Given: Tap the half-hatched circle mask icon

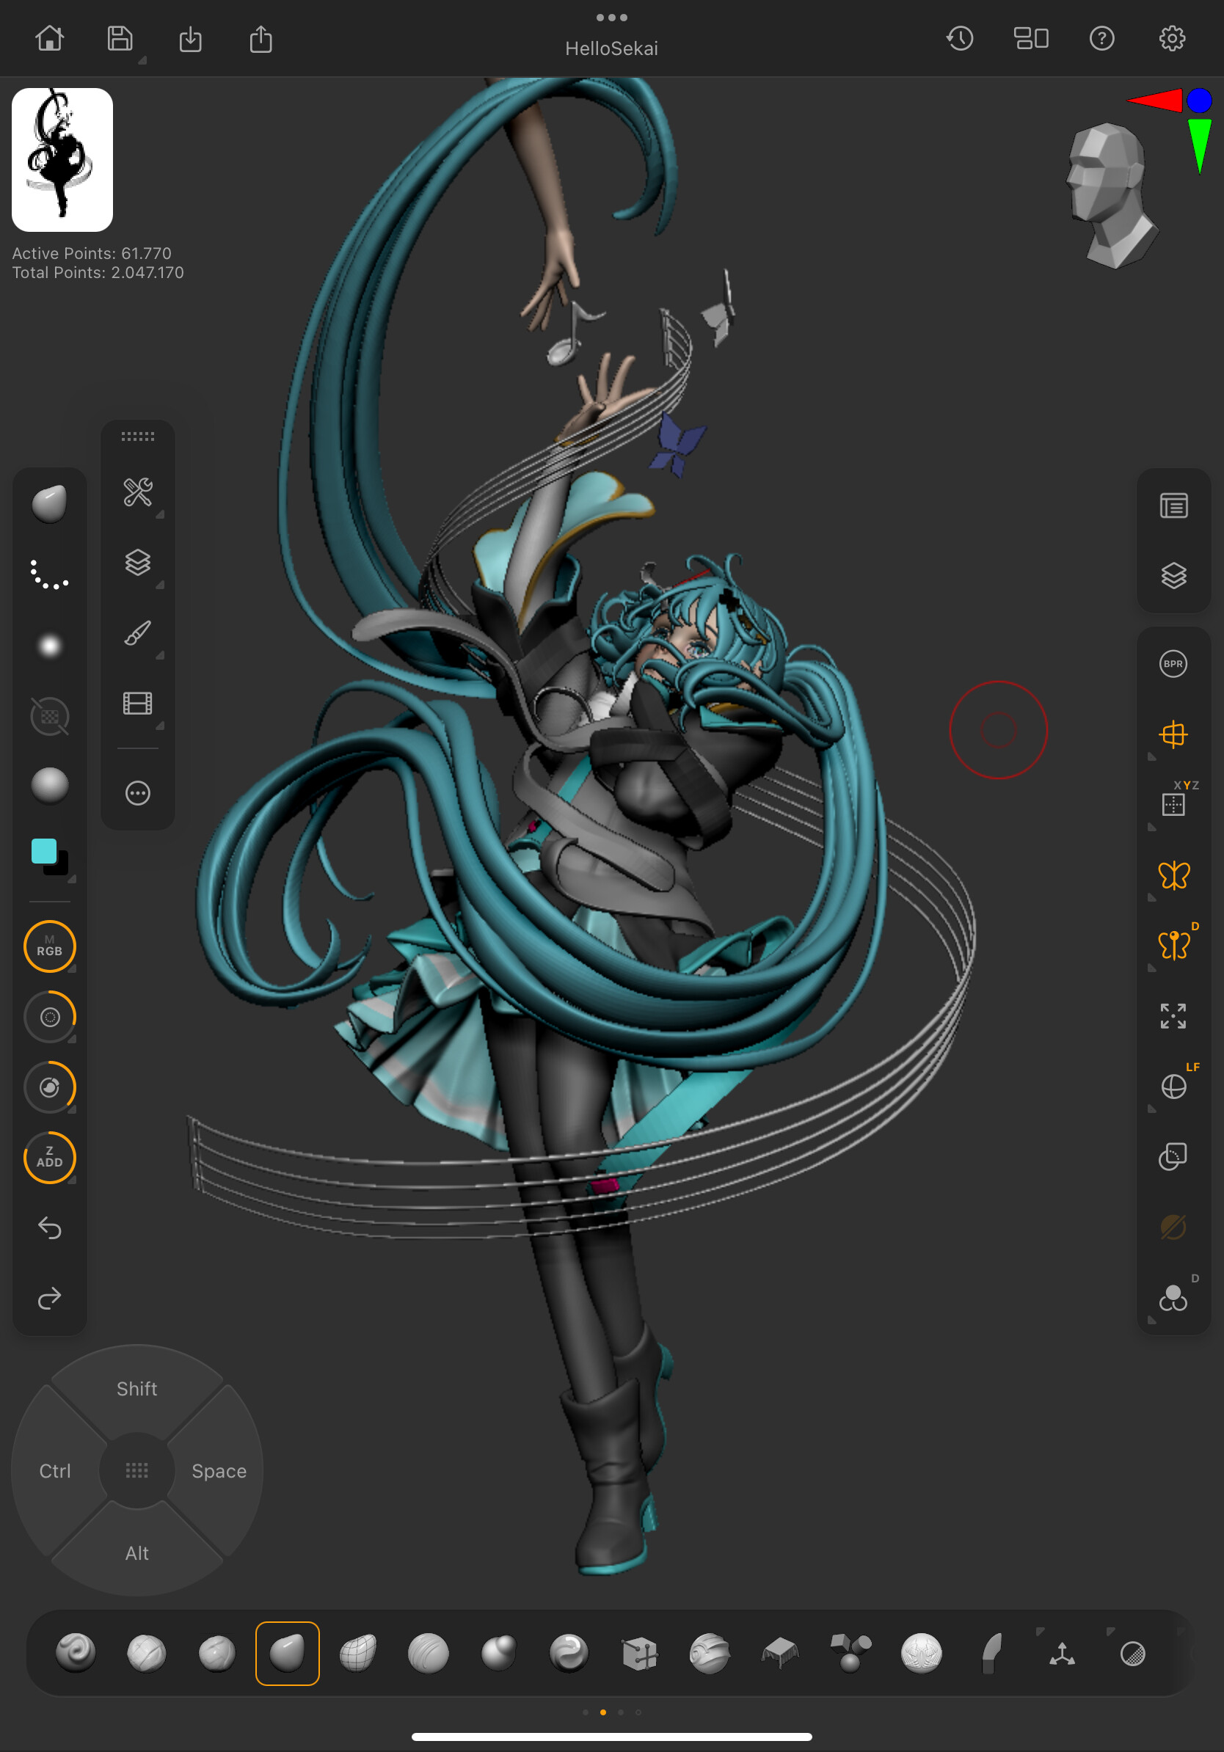Looking at the screenshot, I should pyautogui.click(x=1132, y=1654).
